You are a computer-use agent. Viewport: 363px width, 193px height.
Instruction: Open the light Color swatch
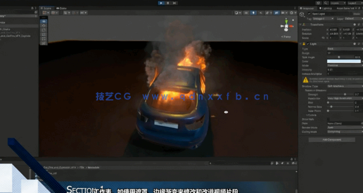pyautogui.click(x=344, y=61)
